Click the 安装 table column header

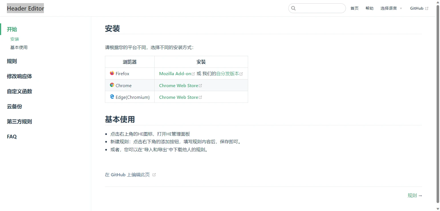[x=201, y=62]
